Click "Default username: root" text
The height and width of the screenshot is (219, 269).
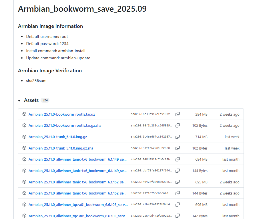click(x=47, y=36)
